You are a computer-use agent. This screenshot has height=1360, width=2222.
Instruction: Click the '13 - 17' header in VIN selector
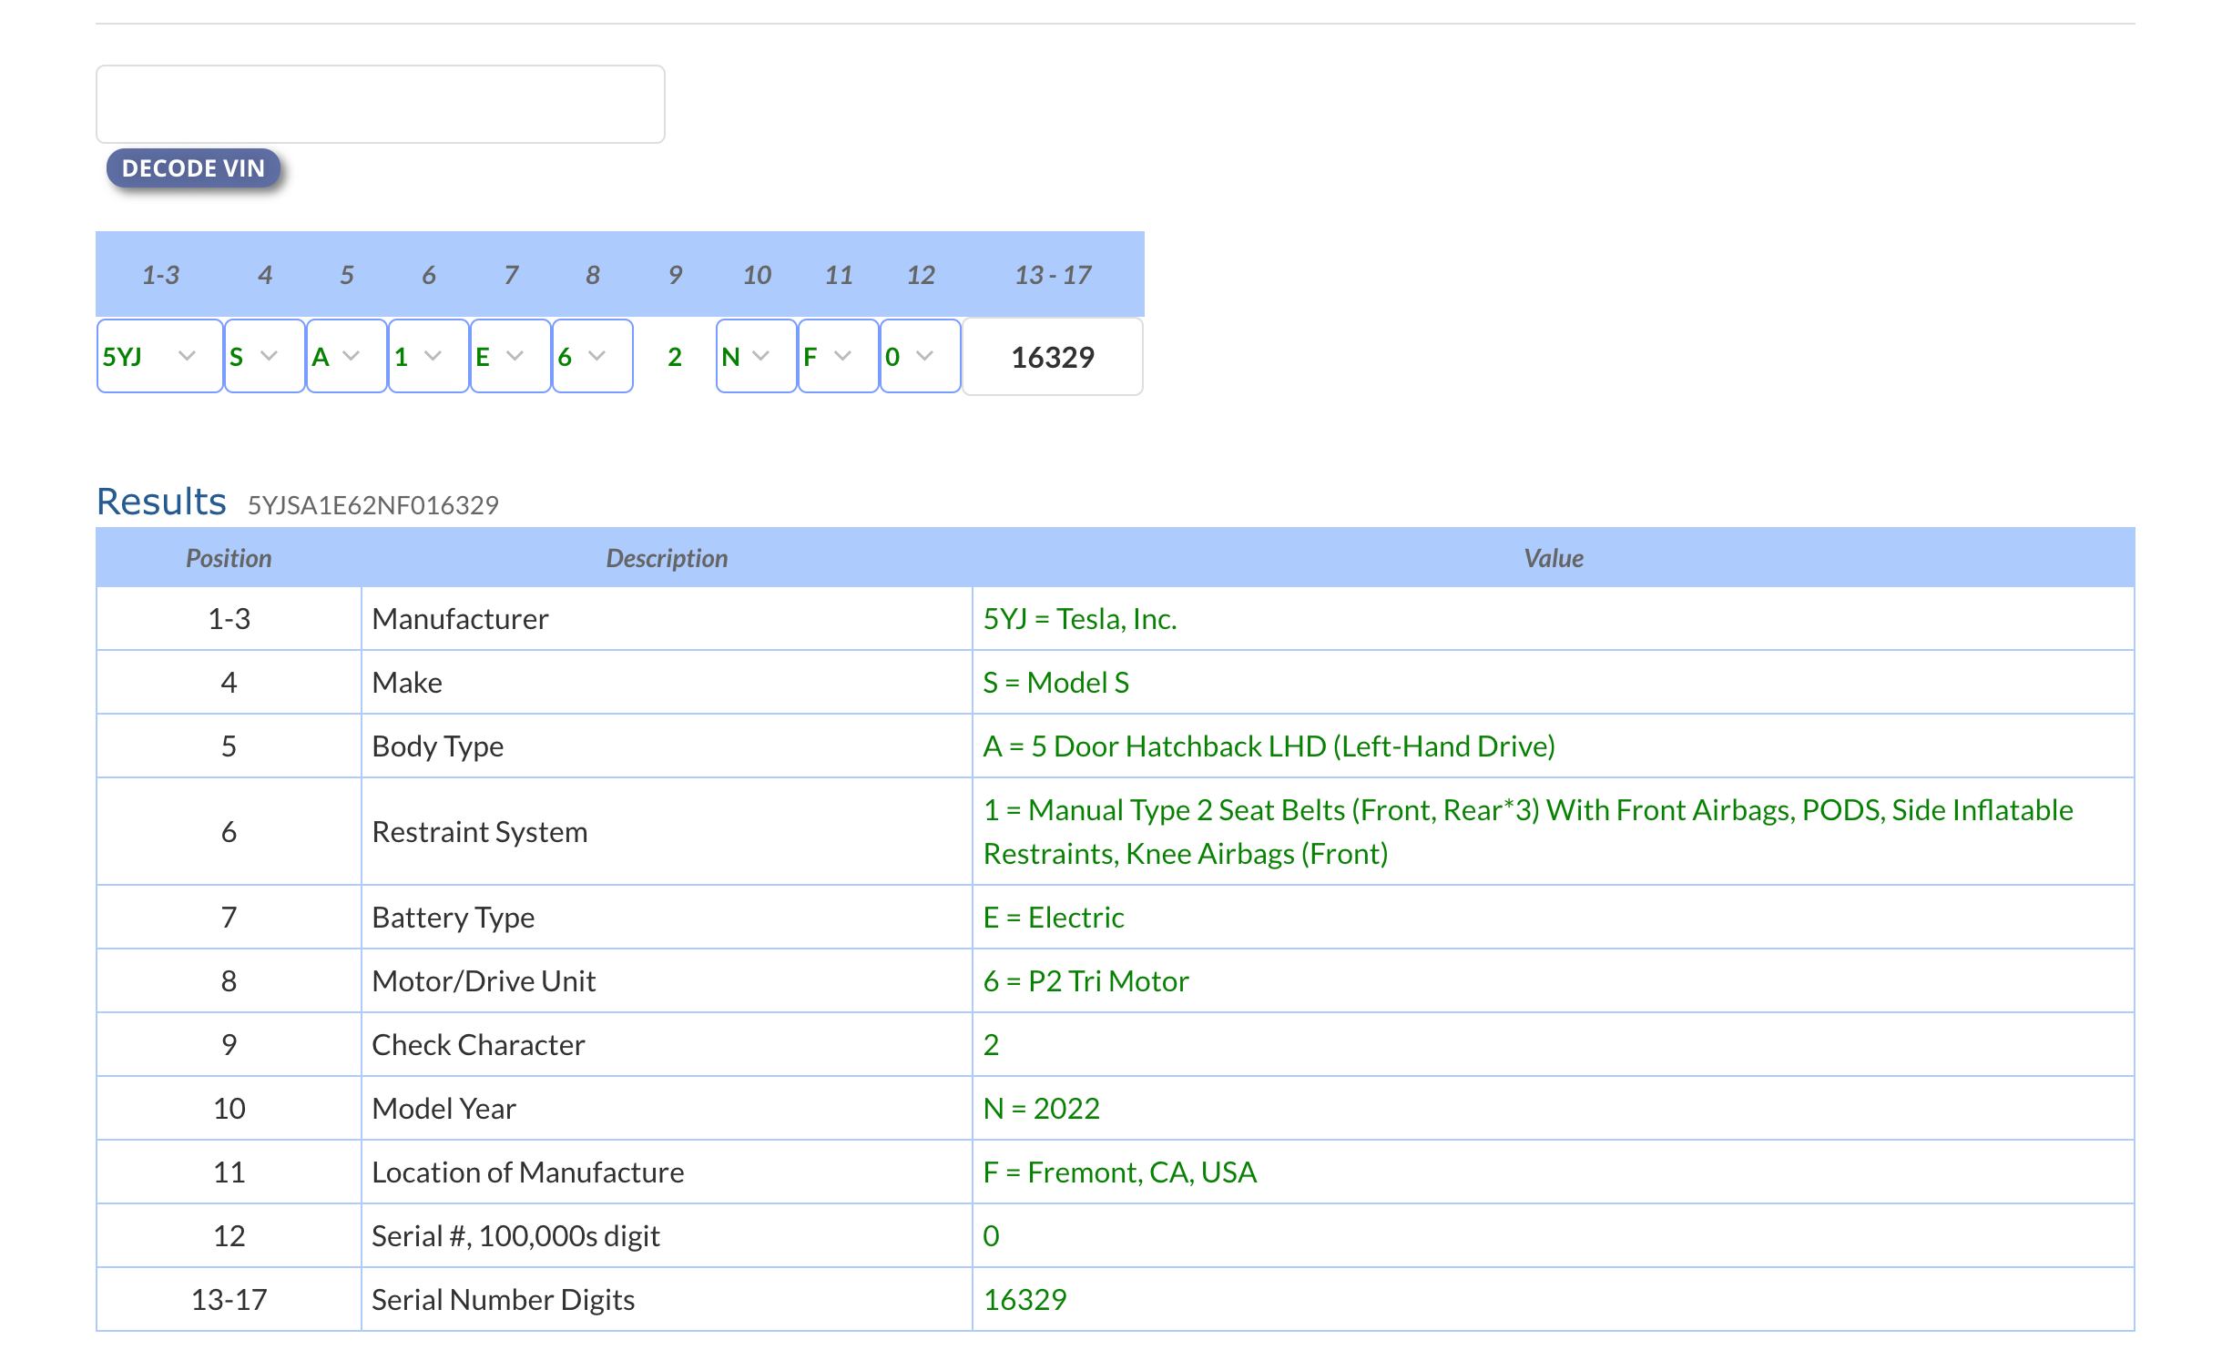(1053, 275)
